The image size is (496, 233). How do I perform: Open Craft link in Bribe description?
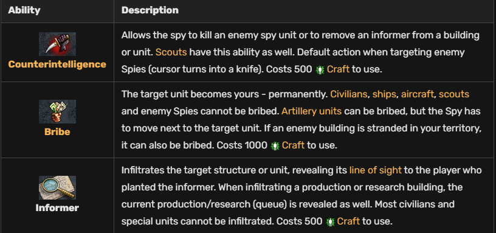click(x=293, y=145)
